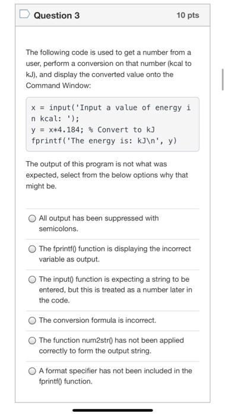
Task: Click the 'Question 3' heading text
Action: [56, 15]
